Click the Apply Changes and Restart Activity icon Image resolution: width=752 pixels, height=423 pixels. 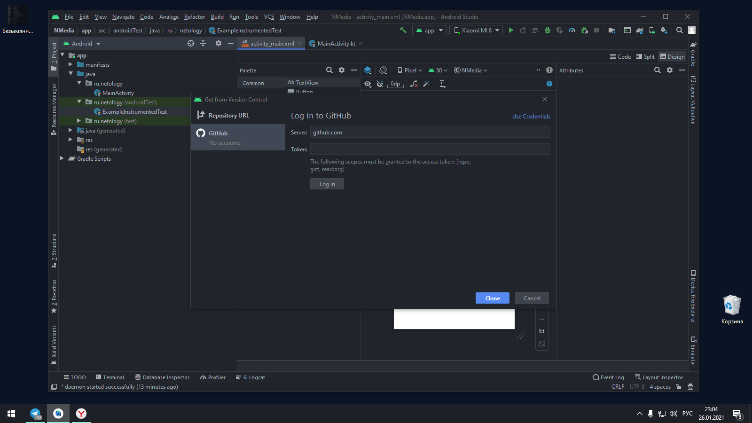[523, 30]
